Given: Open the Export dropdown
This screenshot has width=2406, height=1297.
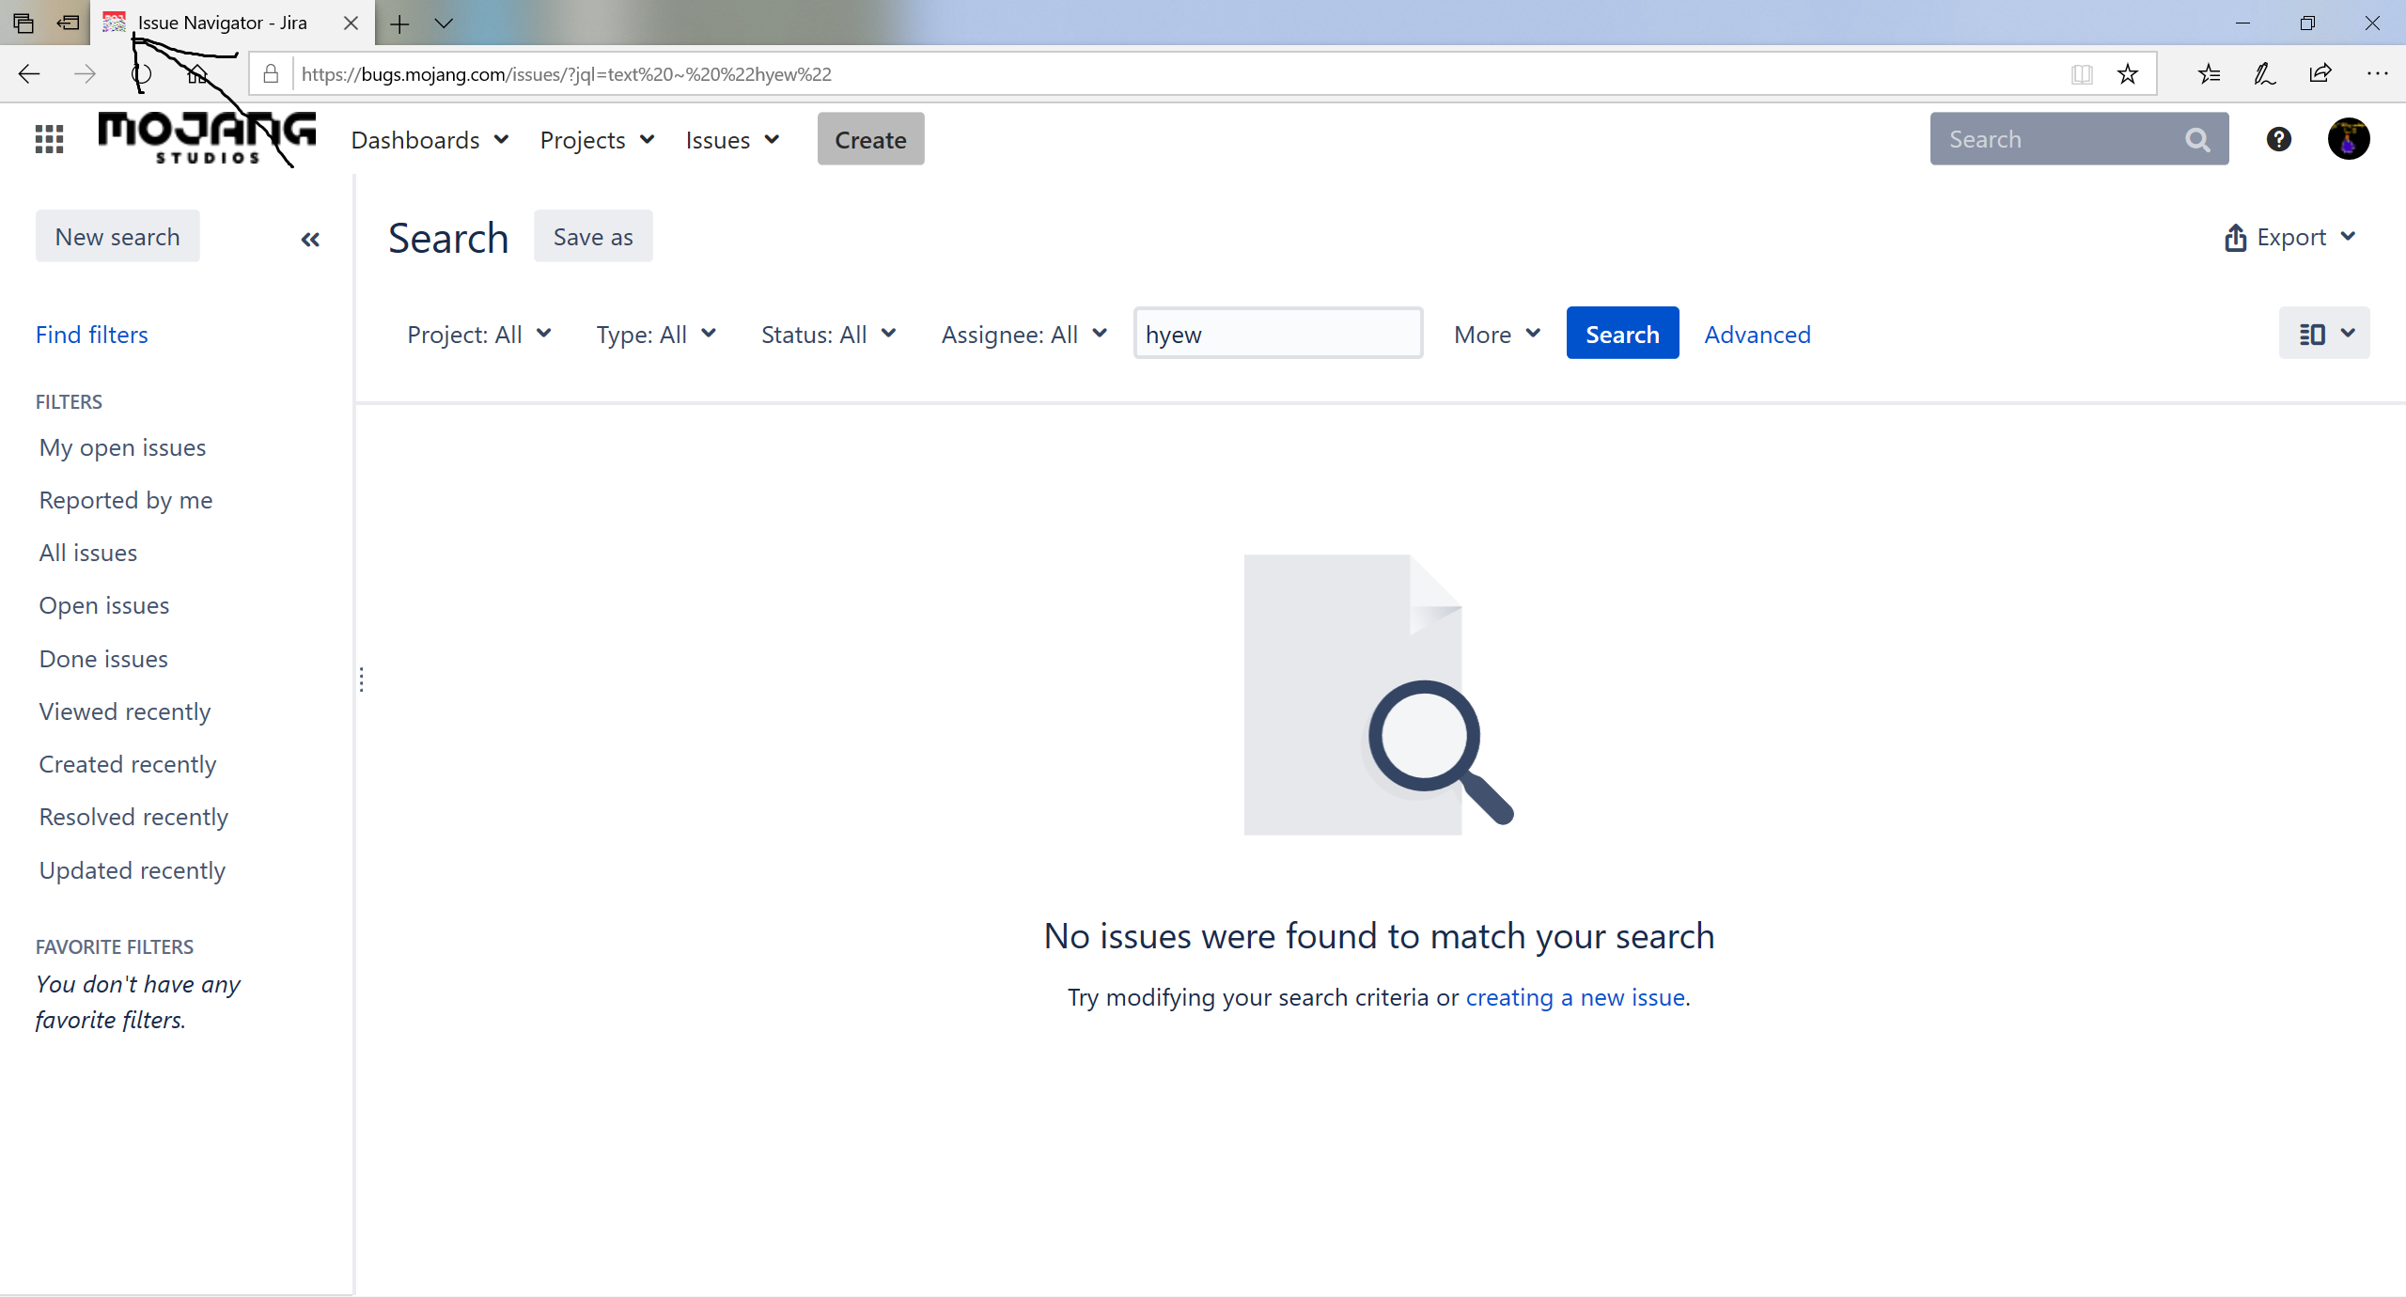Looking at the screenshot, I should tap(2290, 237).
